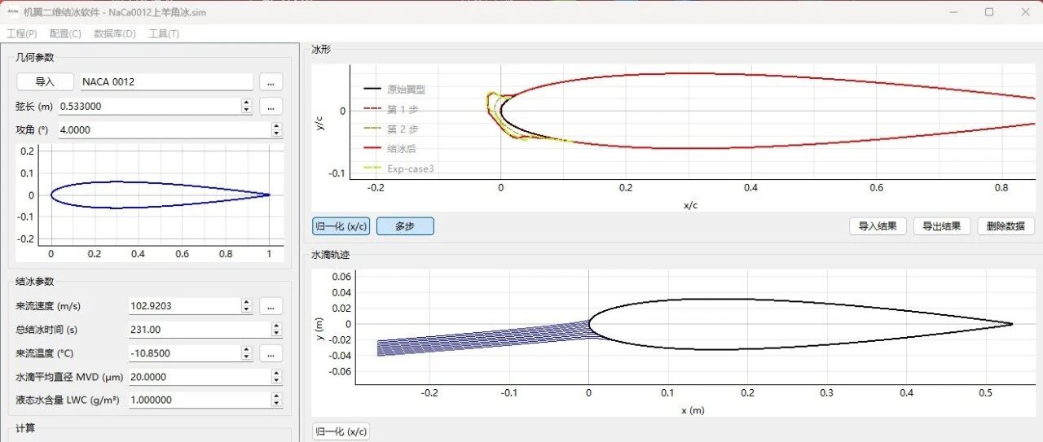1043x442 pixels.
Task: Minimize the application window
Action: 954,11
